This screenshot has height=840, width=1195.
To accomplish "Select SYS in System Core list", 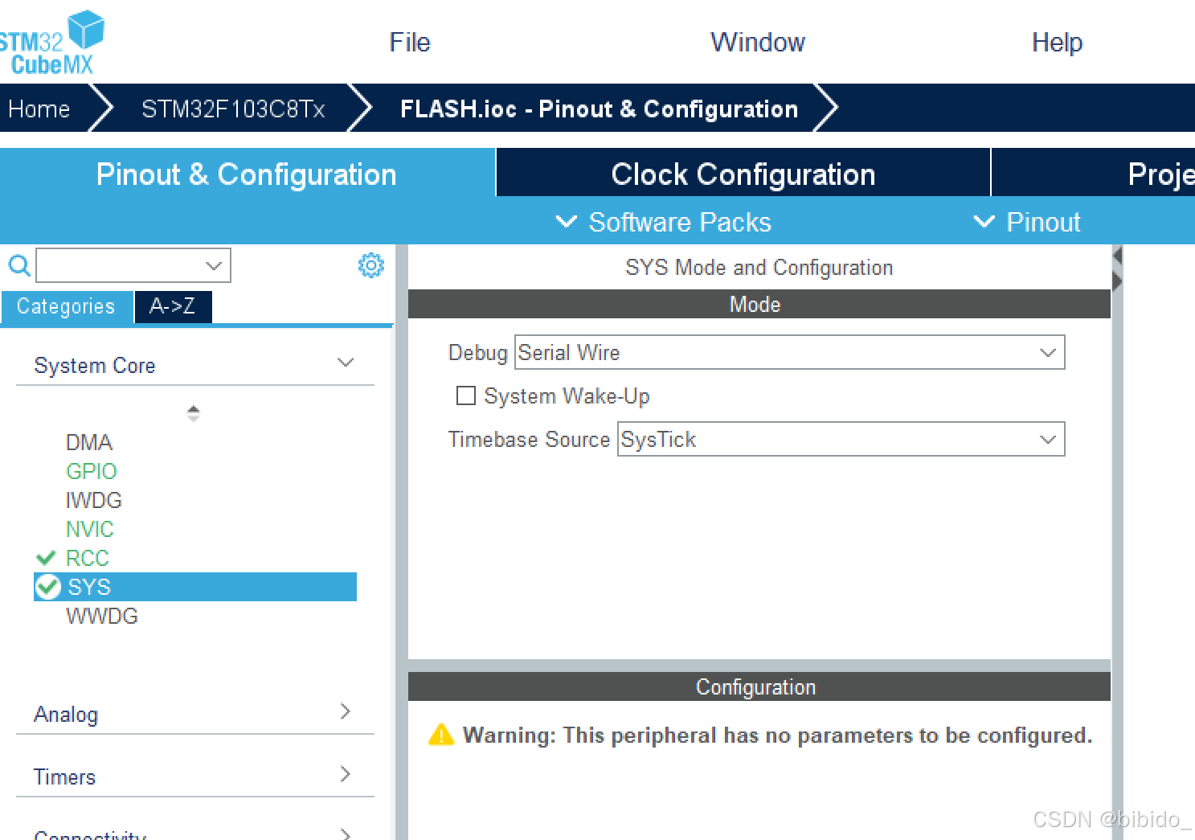I will pos(195,587).
